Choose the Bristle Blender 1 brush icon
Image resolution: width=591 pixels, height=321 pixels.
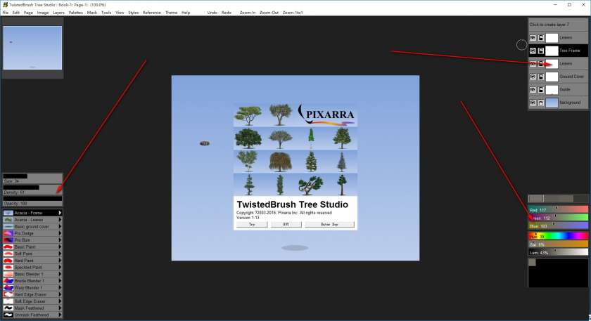pos(8,280)
